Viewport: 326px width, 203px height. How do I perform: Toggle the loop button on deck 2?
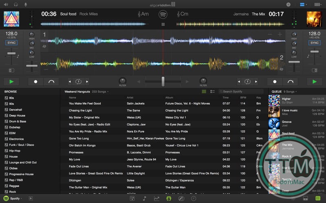tap(247, 82)
